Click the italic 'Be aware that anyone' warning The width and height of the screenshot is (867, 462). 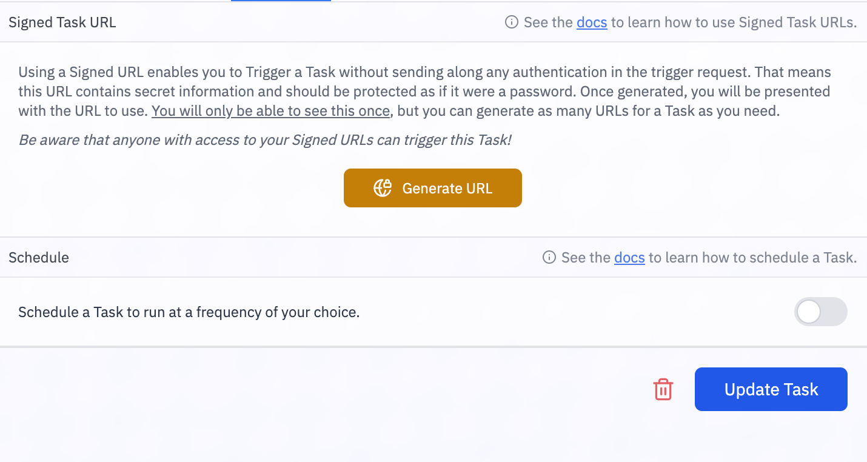(265, 140)
